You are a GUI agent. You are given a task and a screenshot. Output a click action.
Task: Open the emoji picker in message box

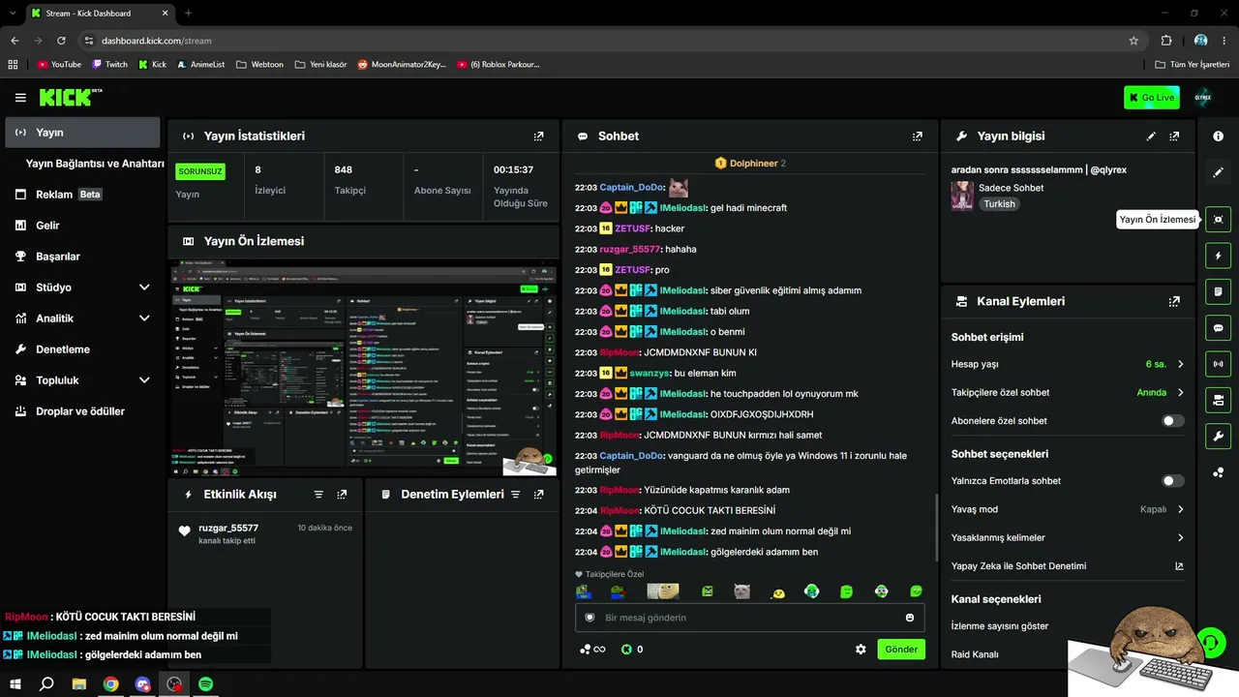pos(909,618)
